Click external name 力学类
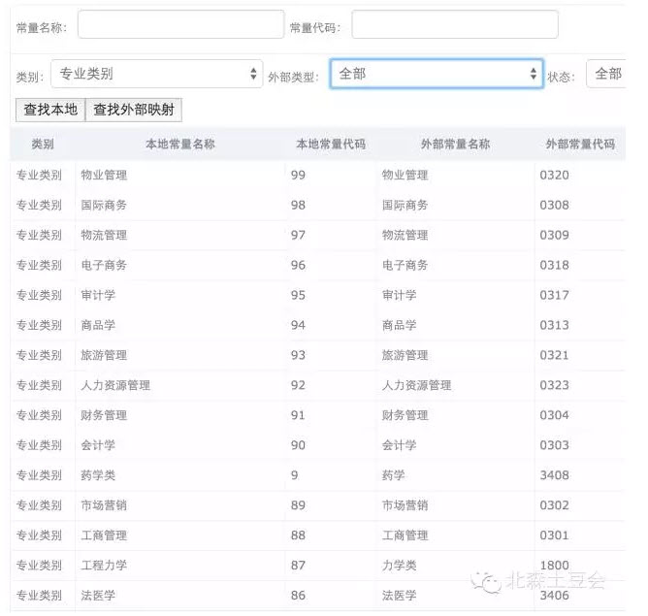Screen dimensions: 648x616 coord(399,566)
